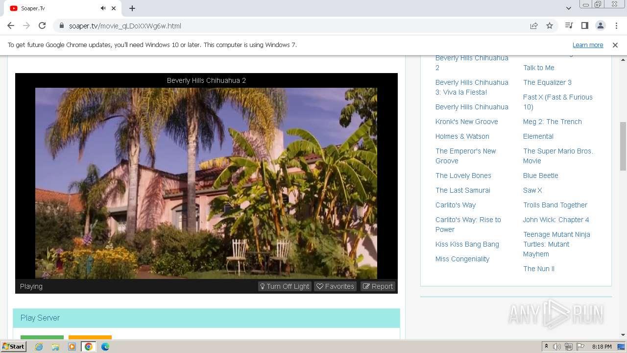
Task: Open Learn more about Chrome updates
Action: [588, 45]
